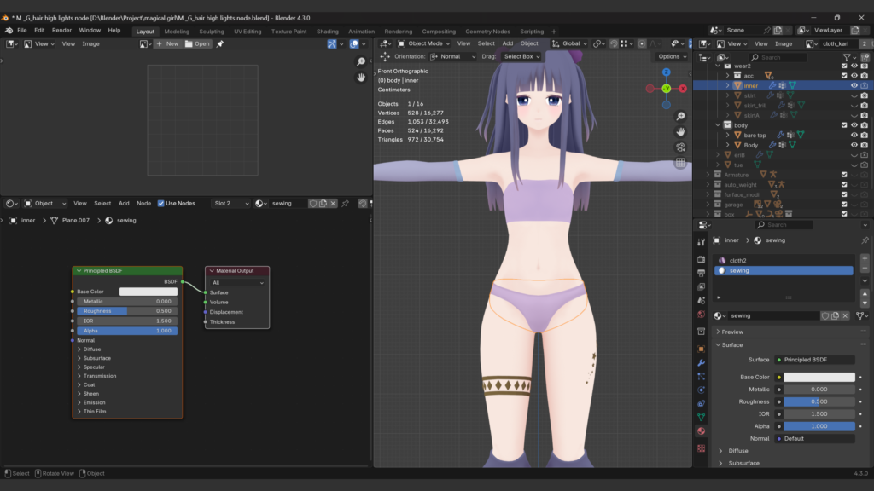Screen dimensions: 874x491
Task: Uncheck the Use Nodes checkbox
Action: click(161, 204)
